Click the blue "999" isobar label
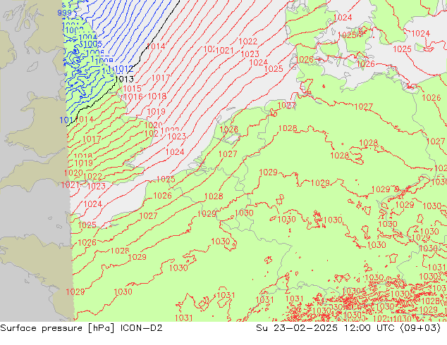This screenshot has height=345, width=447. (64, 13)
